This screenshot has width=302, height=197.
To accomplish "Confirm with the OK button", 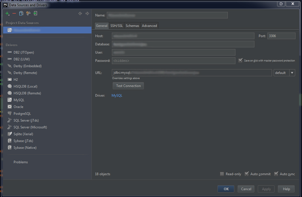I will (x=226, y=189).
